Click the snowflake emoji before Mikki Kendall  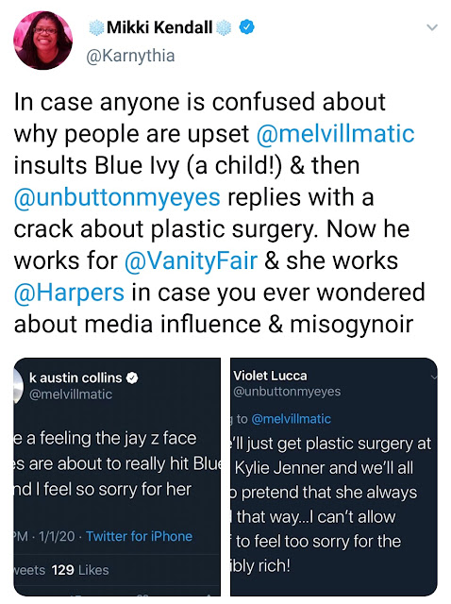tap(96, 27)
